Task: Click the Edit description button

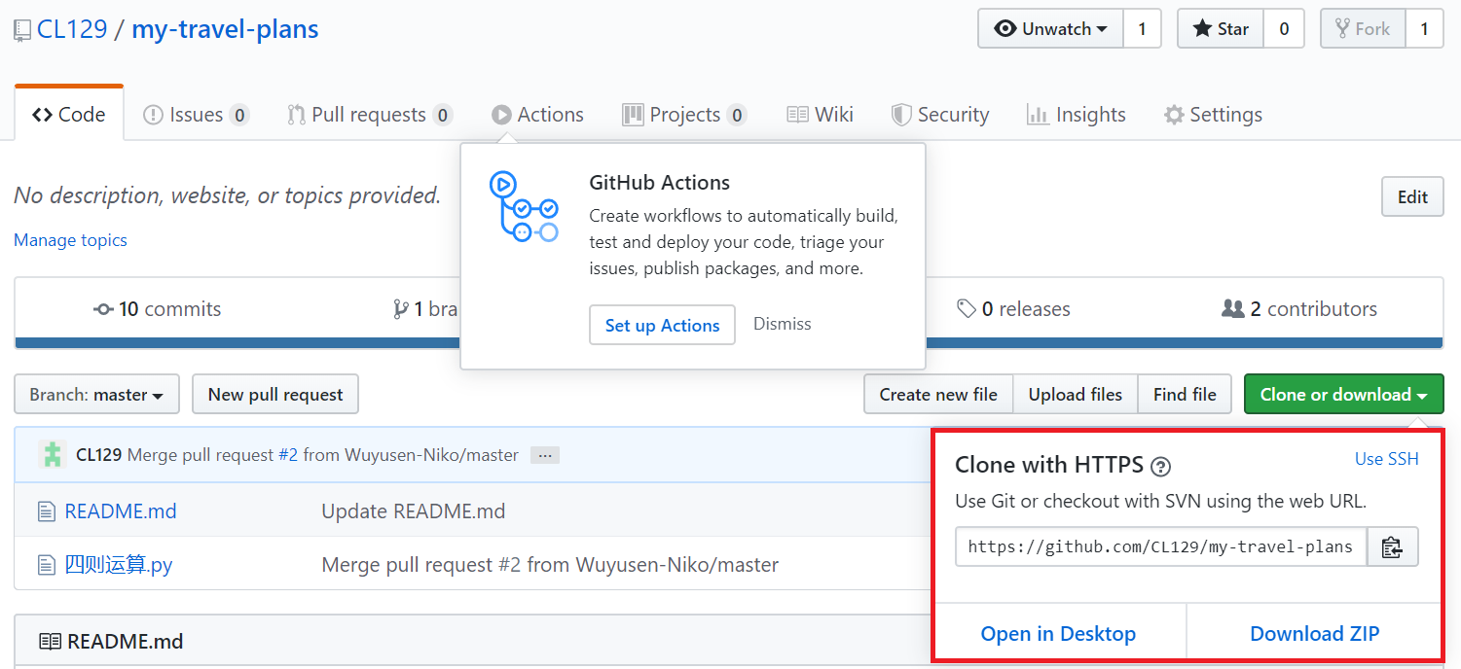Action: pyautogui.click(x=1412, y=196)
